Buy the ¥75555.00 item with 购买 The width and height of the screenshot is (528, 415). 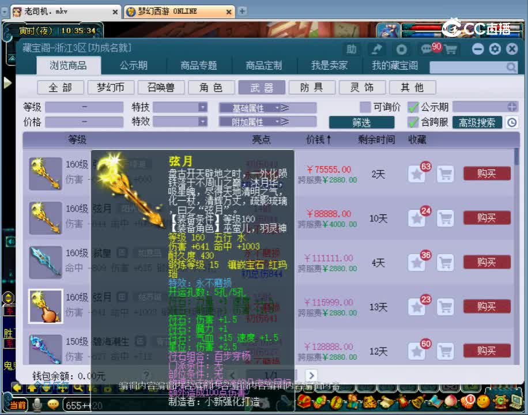[x=487, y=173]
